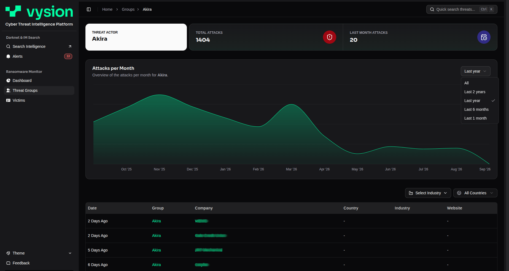
Task: Click the Search Intelligence magnifier icon
Action: [8, 46]
